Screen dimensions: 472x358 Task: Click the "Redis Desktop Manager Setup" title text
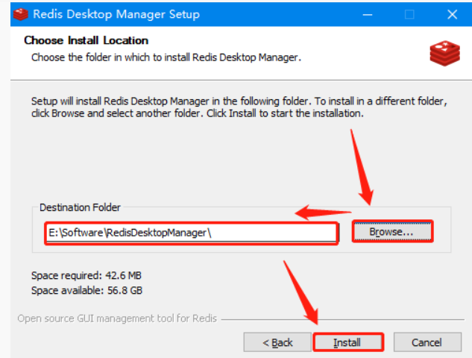tap(116, 13)
